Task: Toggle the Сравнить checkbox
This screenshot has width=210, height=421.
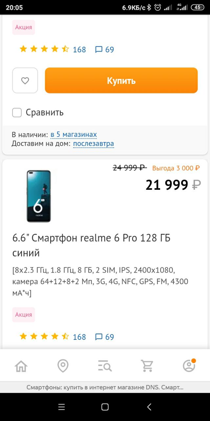Action: coord(17,112)
